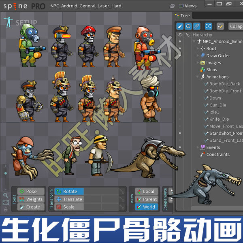243x243 pixels.
Task: Toggle the bone filter in Tree toolbar
Action: [180, 26]
